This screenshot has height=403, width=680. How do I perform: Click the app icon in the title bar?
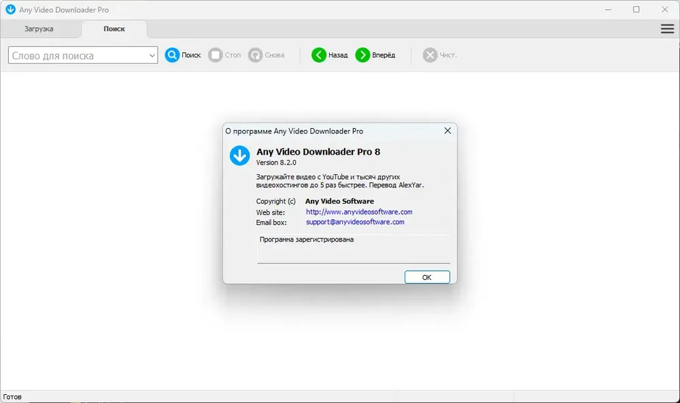coord(10,10)
